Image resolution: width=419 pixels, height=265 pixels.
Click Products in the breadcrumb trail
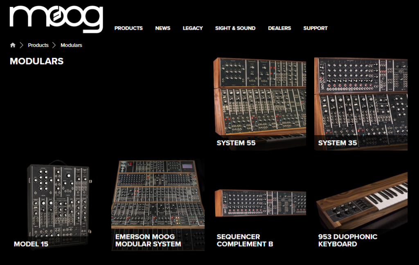pyautogui.click(x=38, y=45)
